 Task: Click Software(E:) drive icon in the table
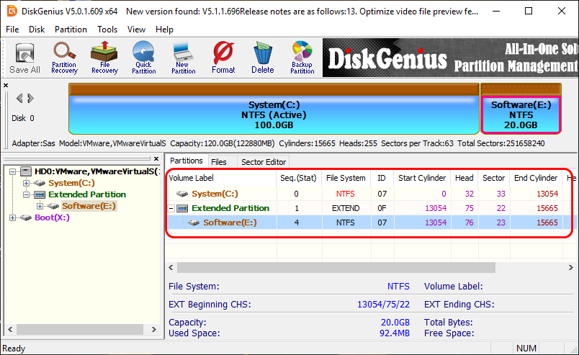pos(194,223)
